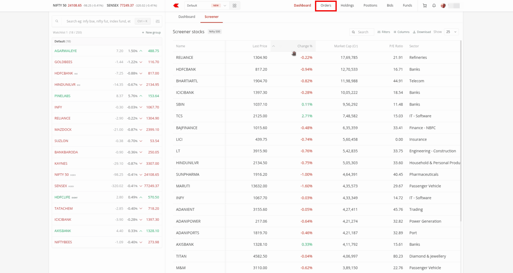Click New group in watchlist
513x273 pixels.
tap(151, 32)
